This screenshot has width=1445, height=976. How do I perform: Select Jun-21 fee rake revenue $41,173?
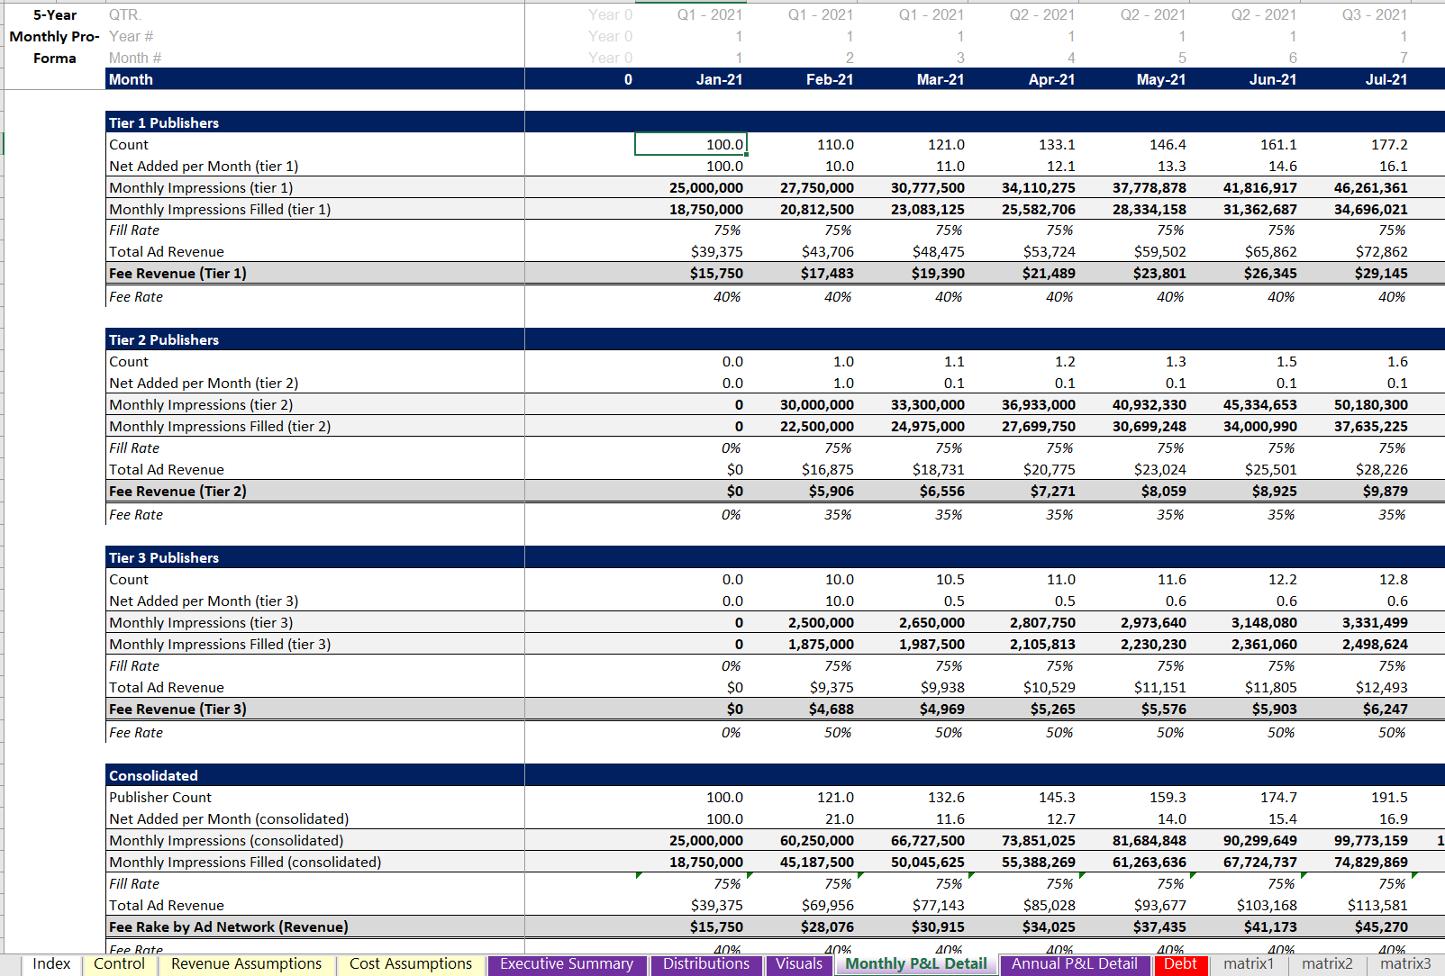click(1245, 926)
